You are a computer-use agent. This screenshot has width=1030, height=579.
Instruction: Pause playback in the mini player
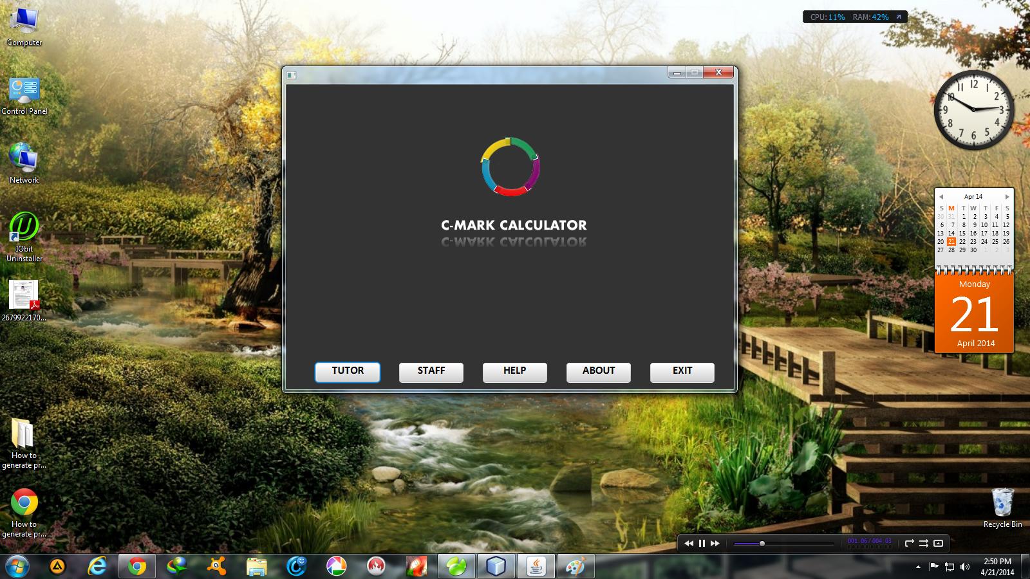(702, 543)
